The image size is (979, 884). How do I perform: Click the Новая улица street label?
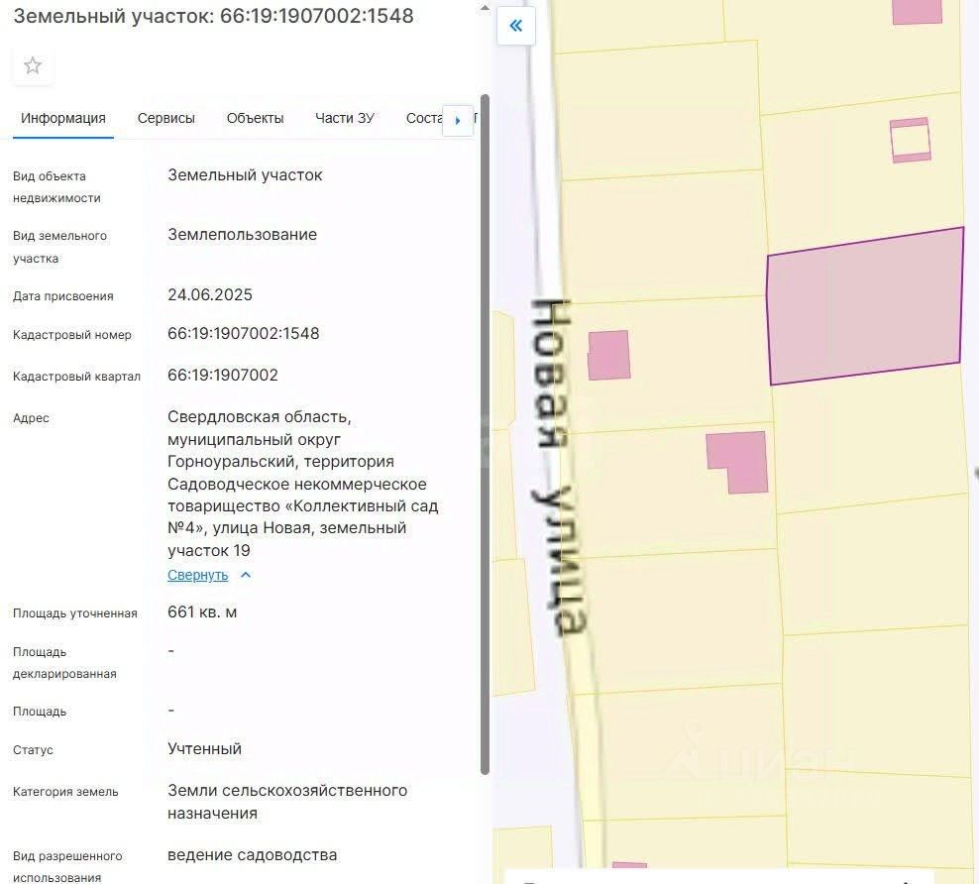tap(558, 466)
